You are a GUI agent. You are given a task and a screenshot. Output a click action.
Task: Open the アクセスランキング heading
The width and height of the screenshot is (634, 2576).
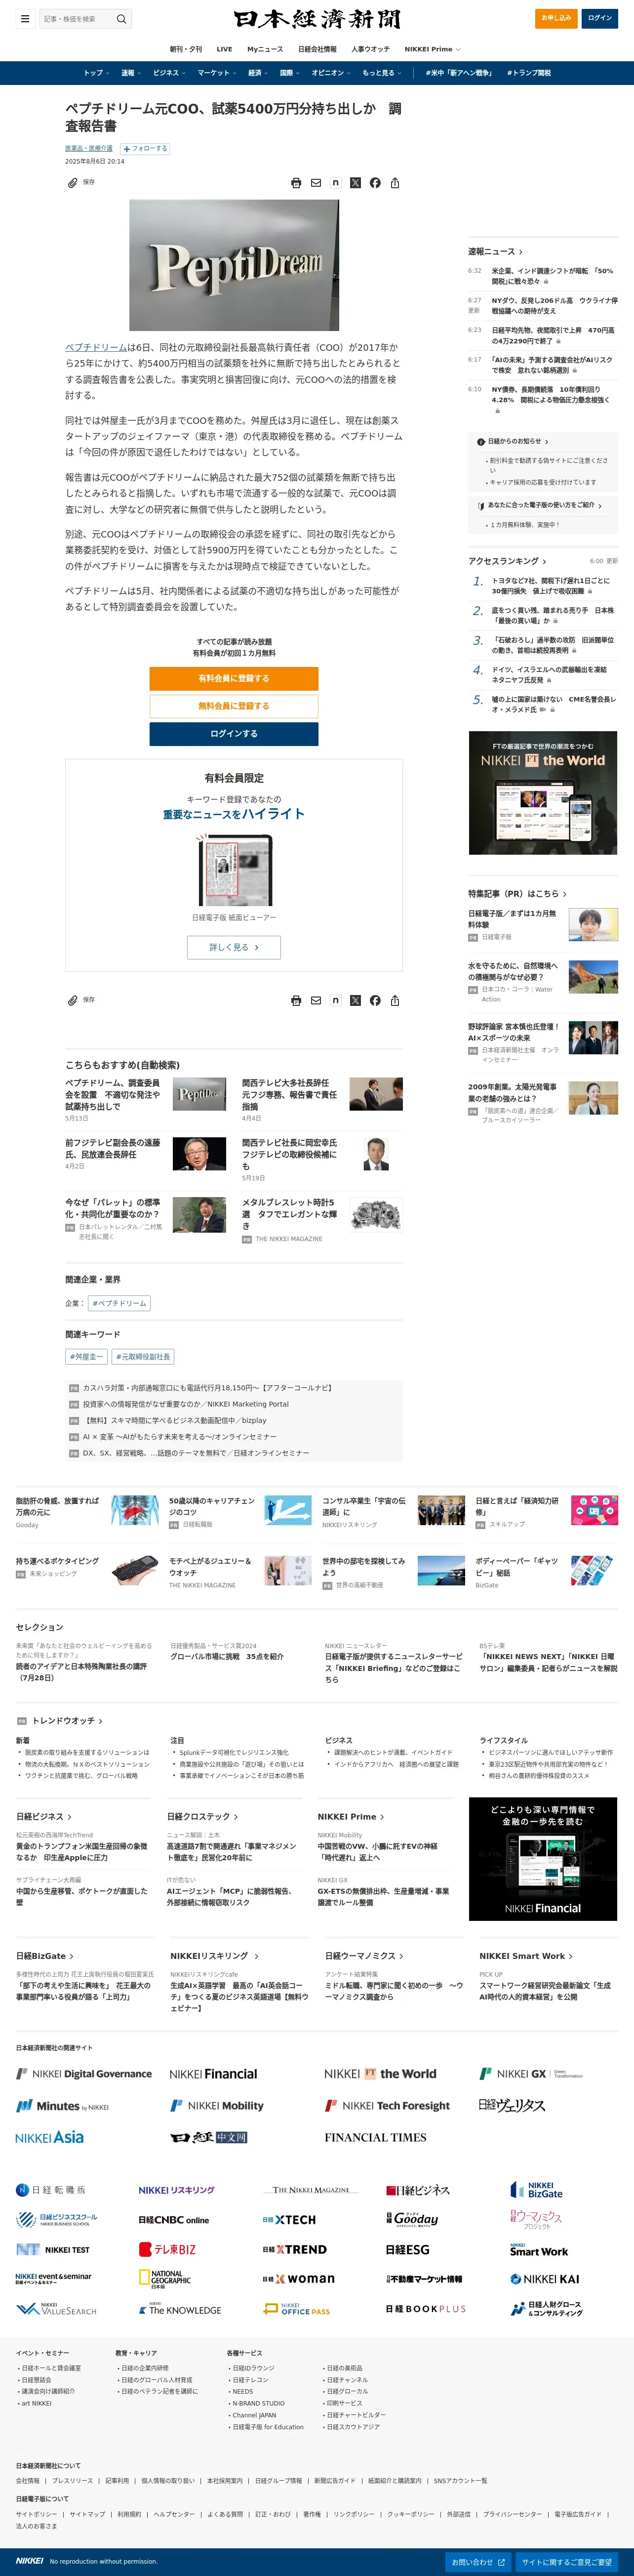point(508,561)
